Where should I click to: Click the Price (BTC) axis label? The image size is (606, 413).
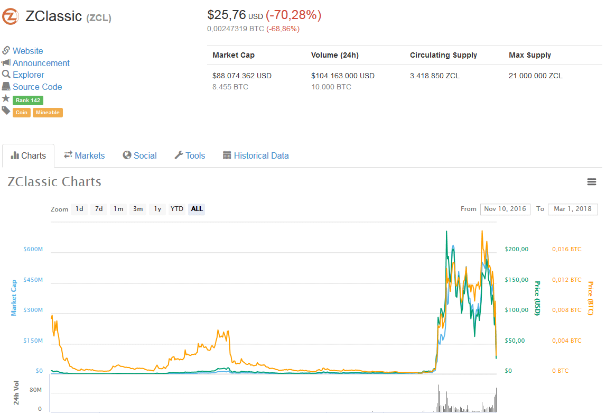click(590, 298)
